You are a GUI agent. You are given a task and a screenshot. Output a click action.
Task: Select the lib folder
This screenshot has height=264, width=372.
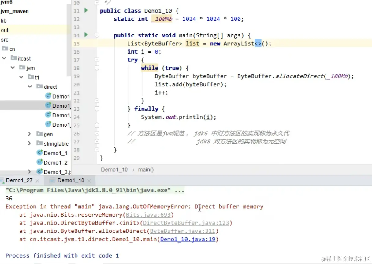pos(4,21)
